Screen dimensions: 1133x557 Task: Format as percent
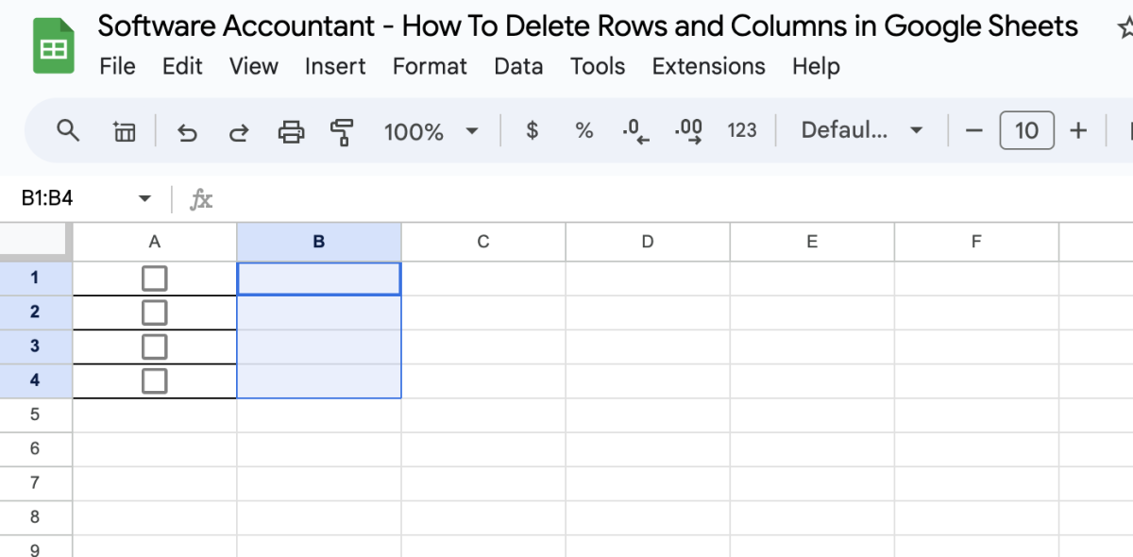(x=584, y=130)
